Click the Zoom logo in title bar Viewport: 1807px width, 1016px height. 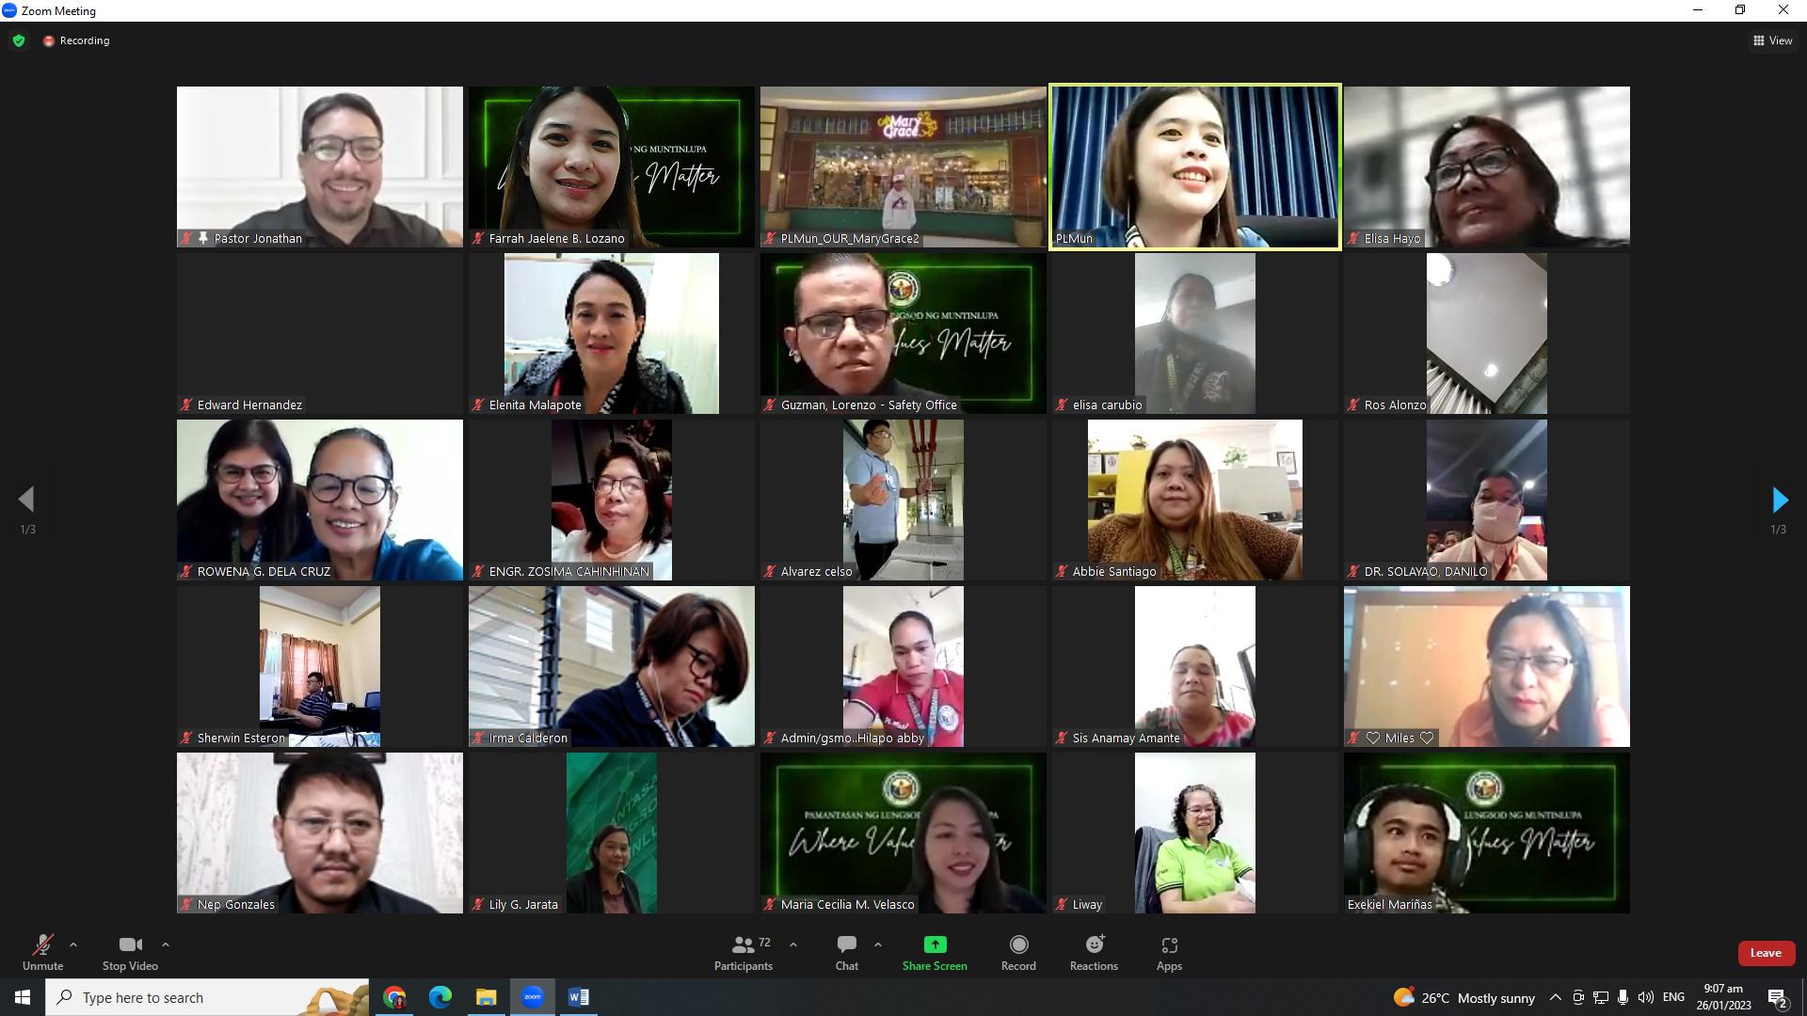[9, 10]
